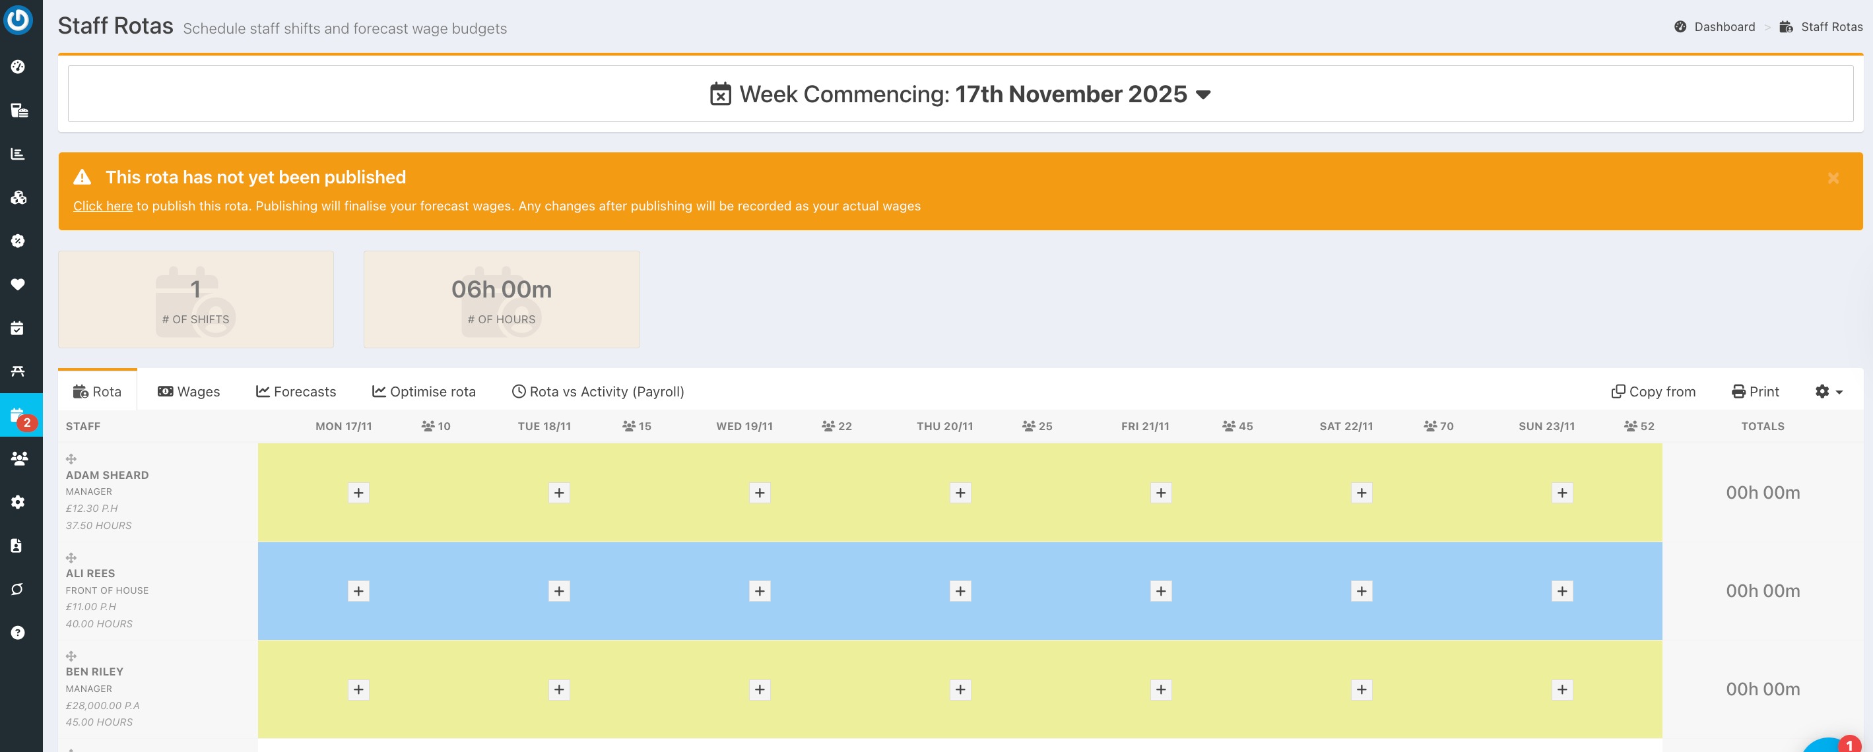Open the heart icon in sidebar
This screenshot has height=752, width=1873.
pyautogui.click(x=18, y=284)
